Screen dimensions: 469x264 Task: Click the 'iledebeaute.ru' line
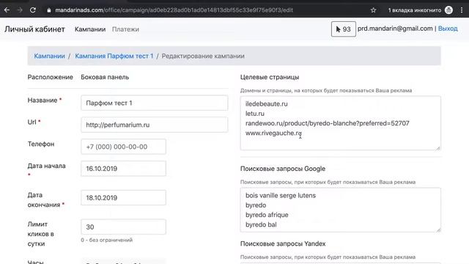pos(267,104)
